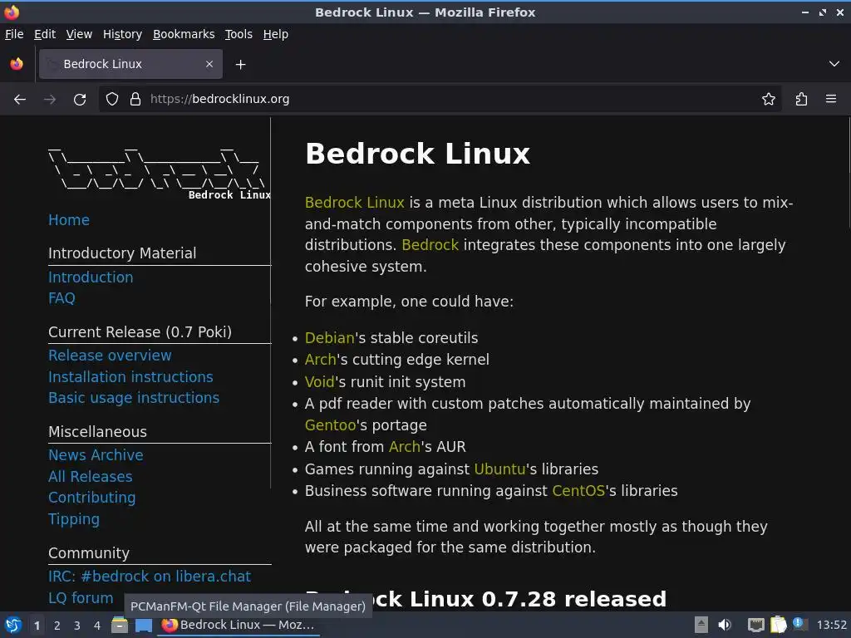Open removable media eject tray icon
Screen dimensions: 851x638
click(x=701, y=626)
